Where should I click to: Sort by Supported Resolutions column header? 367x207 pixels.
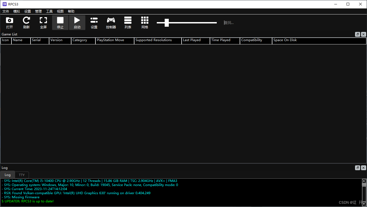click(x=158, y=40)
